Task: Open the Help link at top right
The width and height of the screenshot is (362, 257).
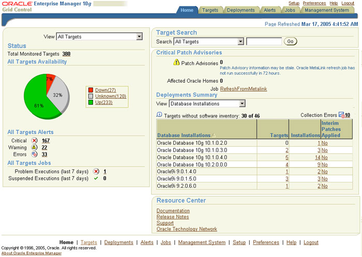Action: click(x=334, y=3)
